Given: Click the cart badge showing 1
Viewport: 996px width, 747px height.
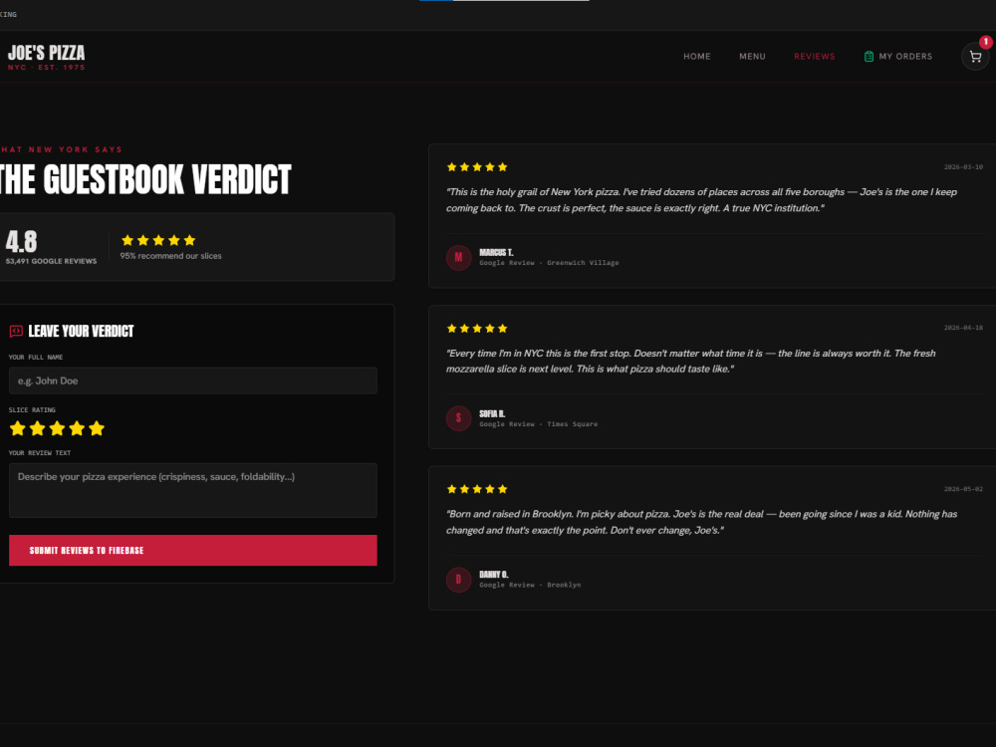Looking at the screenshot, I should tap(985, 42).
